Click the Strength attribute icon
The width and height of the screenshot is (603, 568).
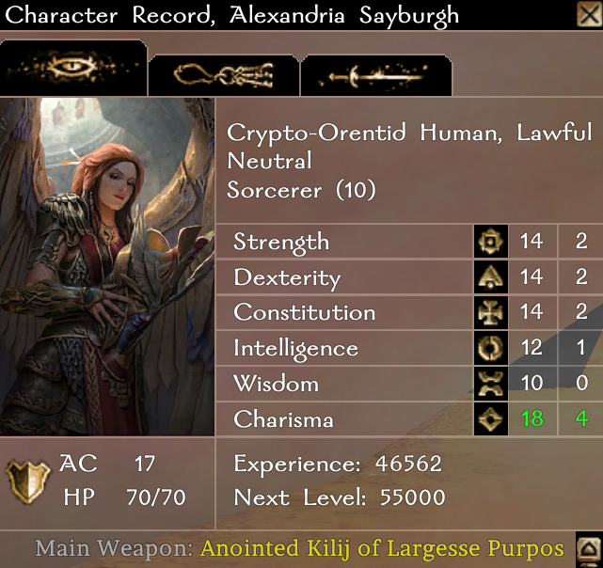point(491,242)
